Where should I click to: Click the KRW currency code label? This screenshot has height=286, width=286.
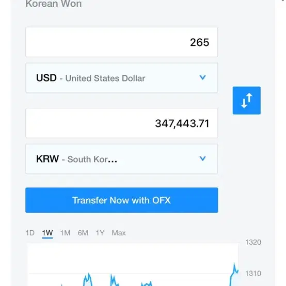[47, 159]
